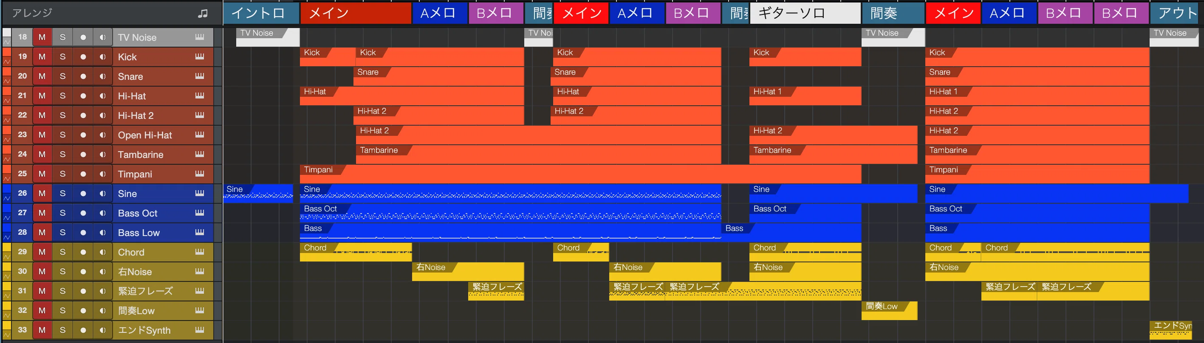
Task: Select the 緊迫フレーズ track name
Action: point(145,291)
